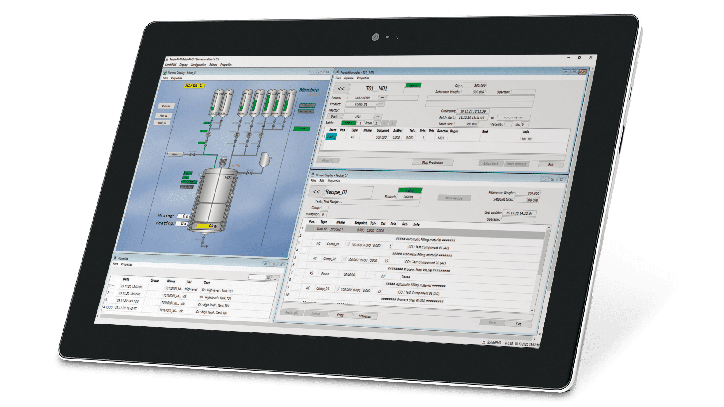Click the Operator field in Produktionorder

coord(523,92)
